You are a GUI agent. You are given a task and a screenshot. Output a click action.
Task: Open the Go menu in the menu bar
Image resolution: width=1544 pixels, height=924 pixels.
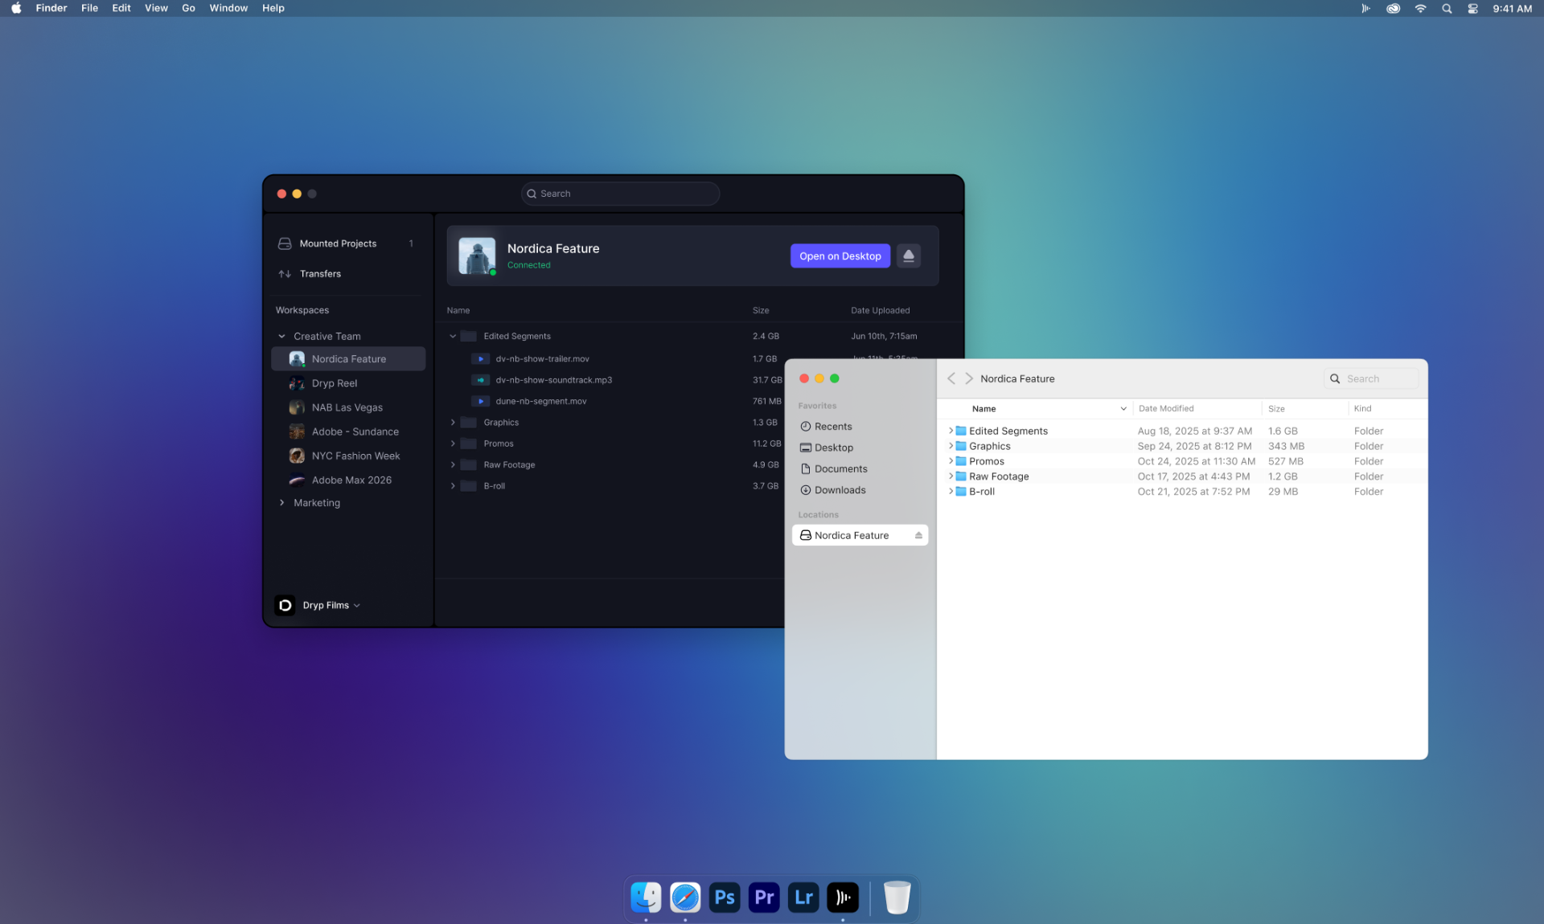[x=188, y=8]
